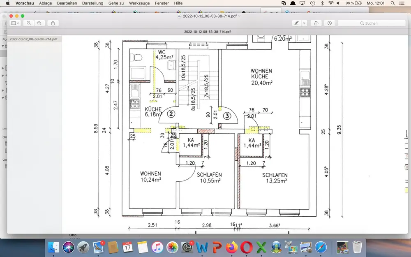Select the 2022-10-12_08-53-38-714.pdf sidebar entry
Image resolution: width=411 pixels, height=257 pixels.
34,39
